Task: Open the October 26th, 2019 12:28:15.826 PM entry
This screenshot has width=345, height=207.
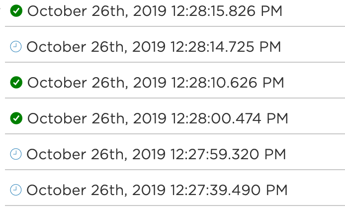Action: click(155, 11)
